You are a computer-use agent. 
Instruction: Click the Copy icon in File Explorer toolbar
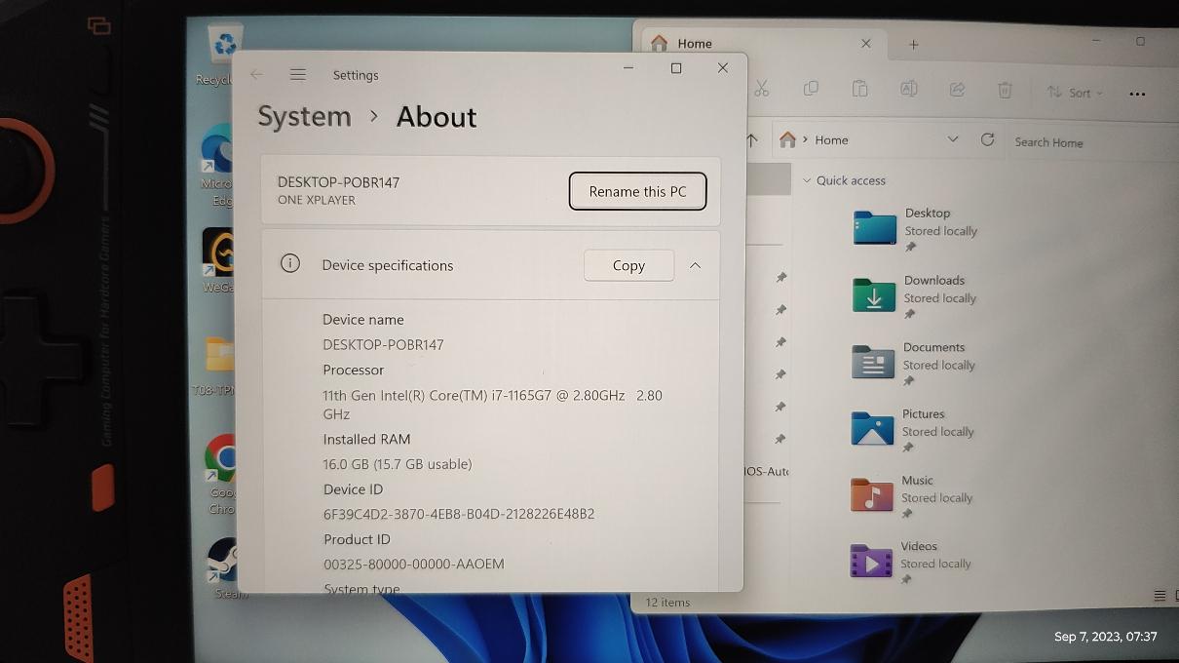tap(811, 89)
